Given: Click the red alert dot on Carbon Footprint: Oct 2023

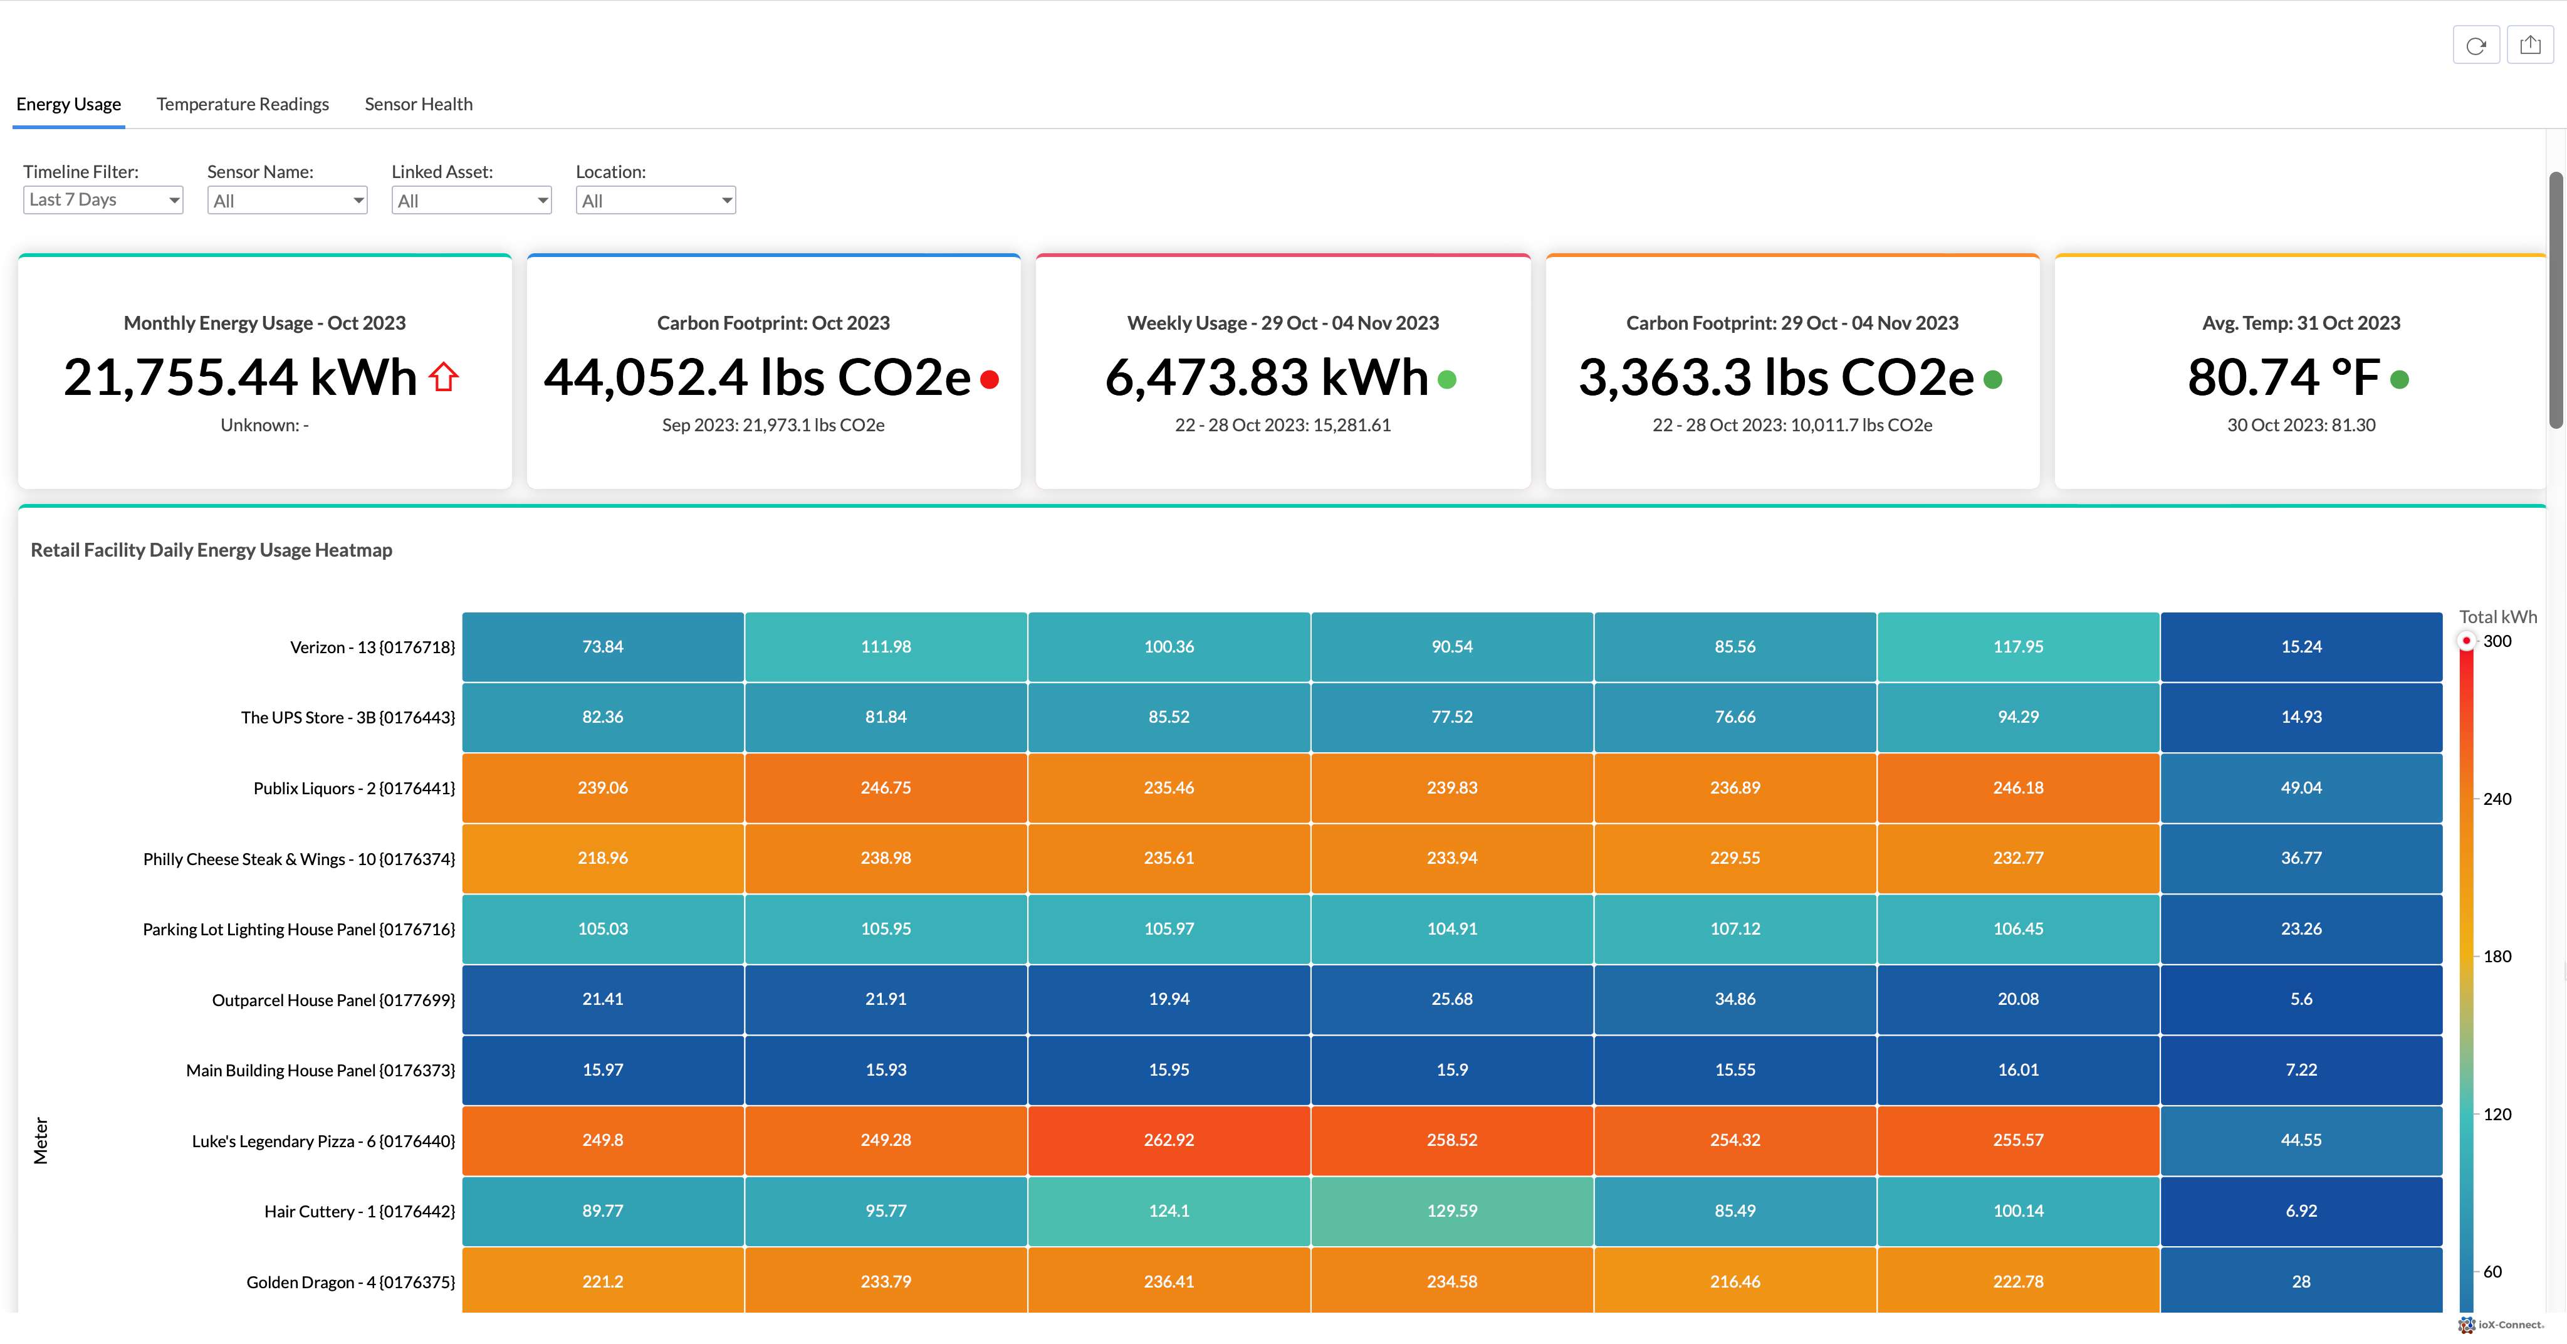Looking at the screenshot, I should click(988, 379).
